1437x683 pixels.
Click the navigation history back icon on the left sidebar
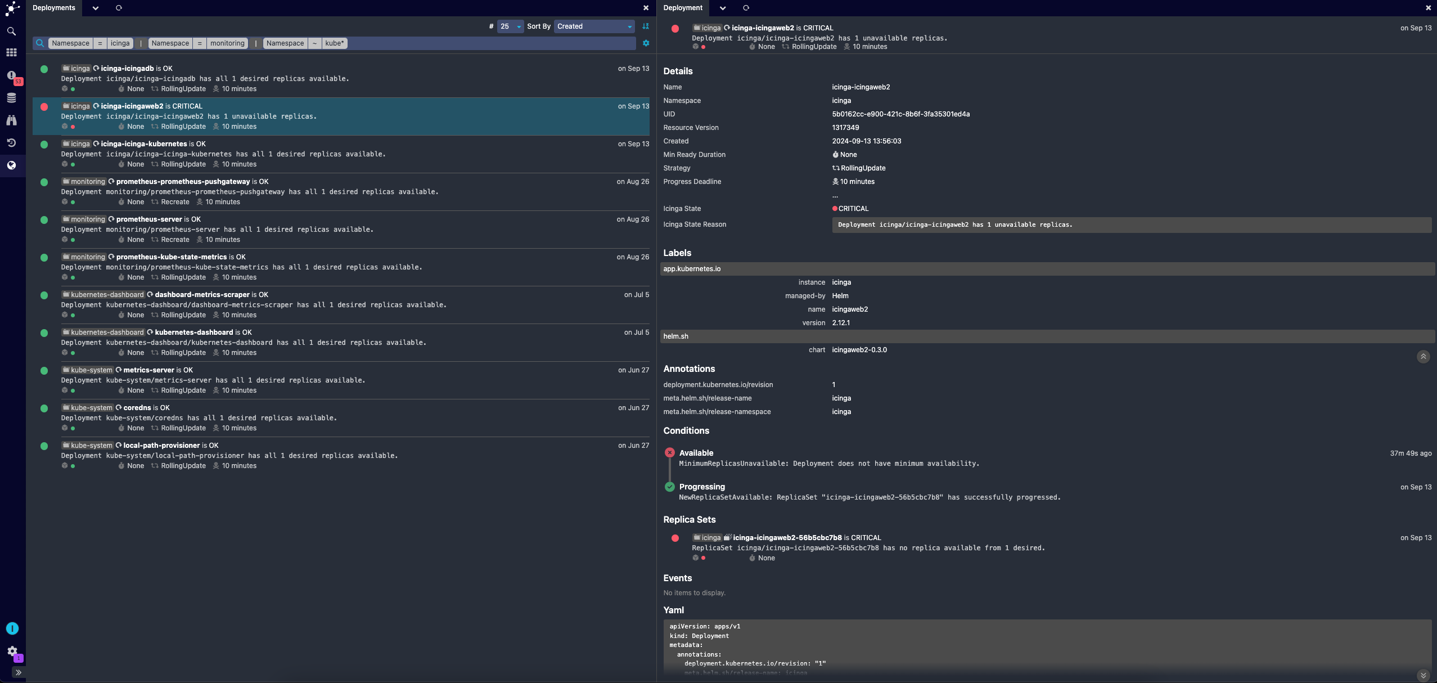point(11,143)
